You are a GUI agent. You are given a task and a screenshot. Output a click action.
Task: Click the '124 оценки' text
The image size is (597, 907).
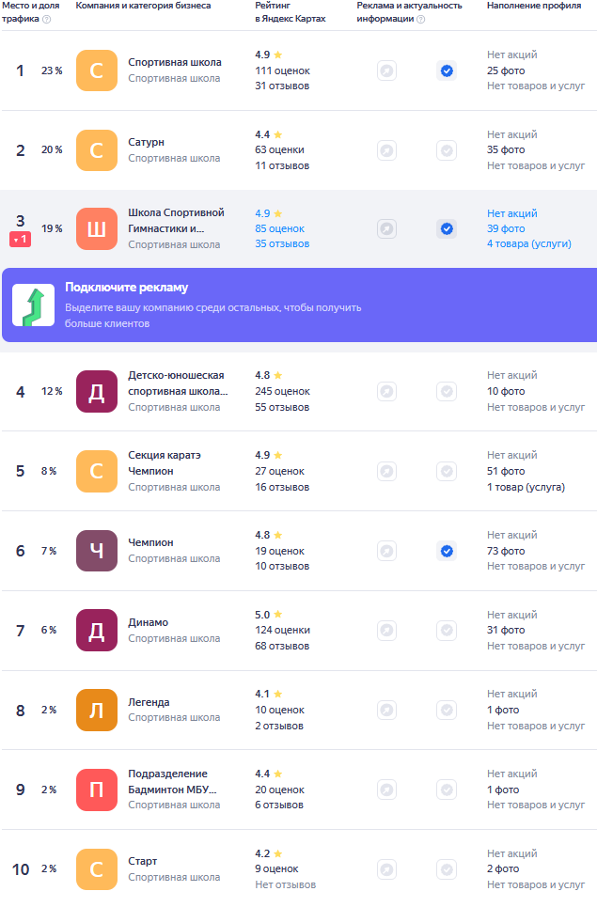[282, 630]
